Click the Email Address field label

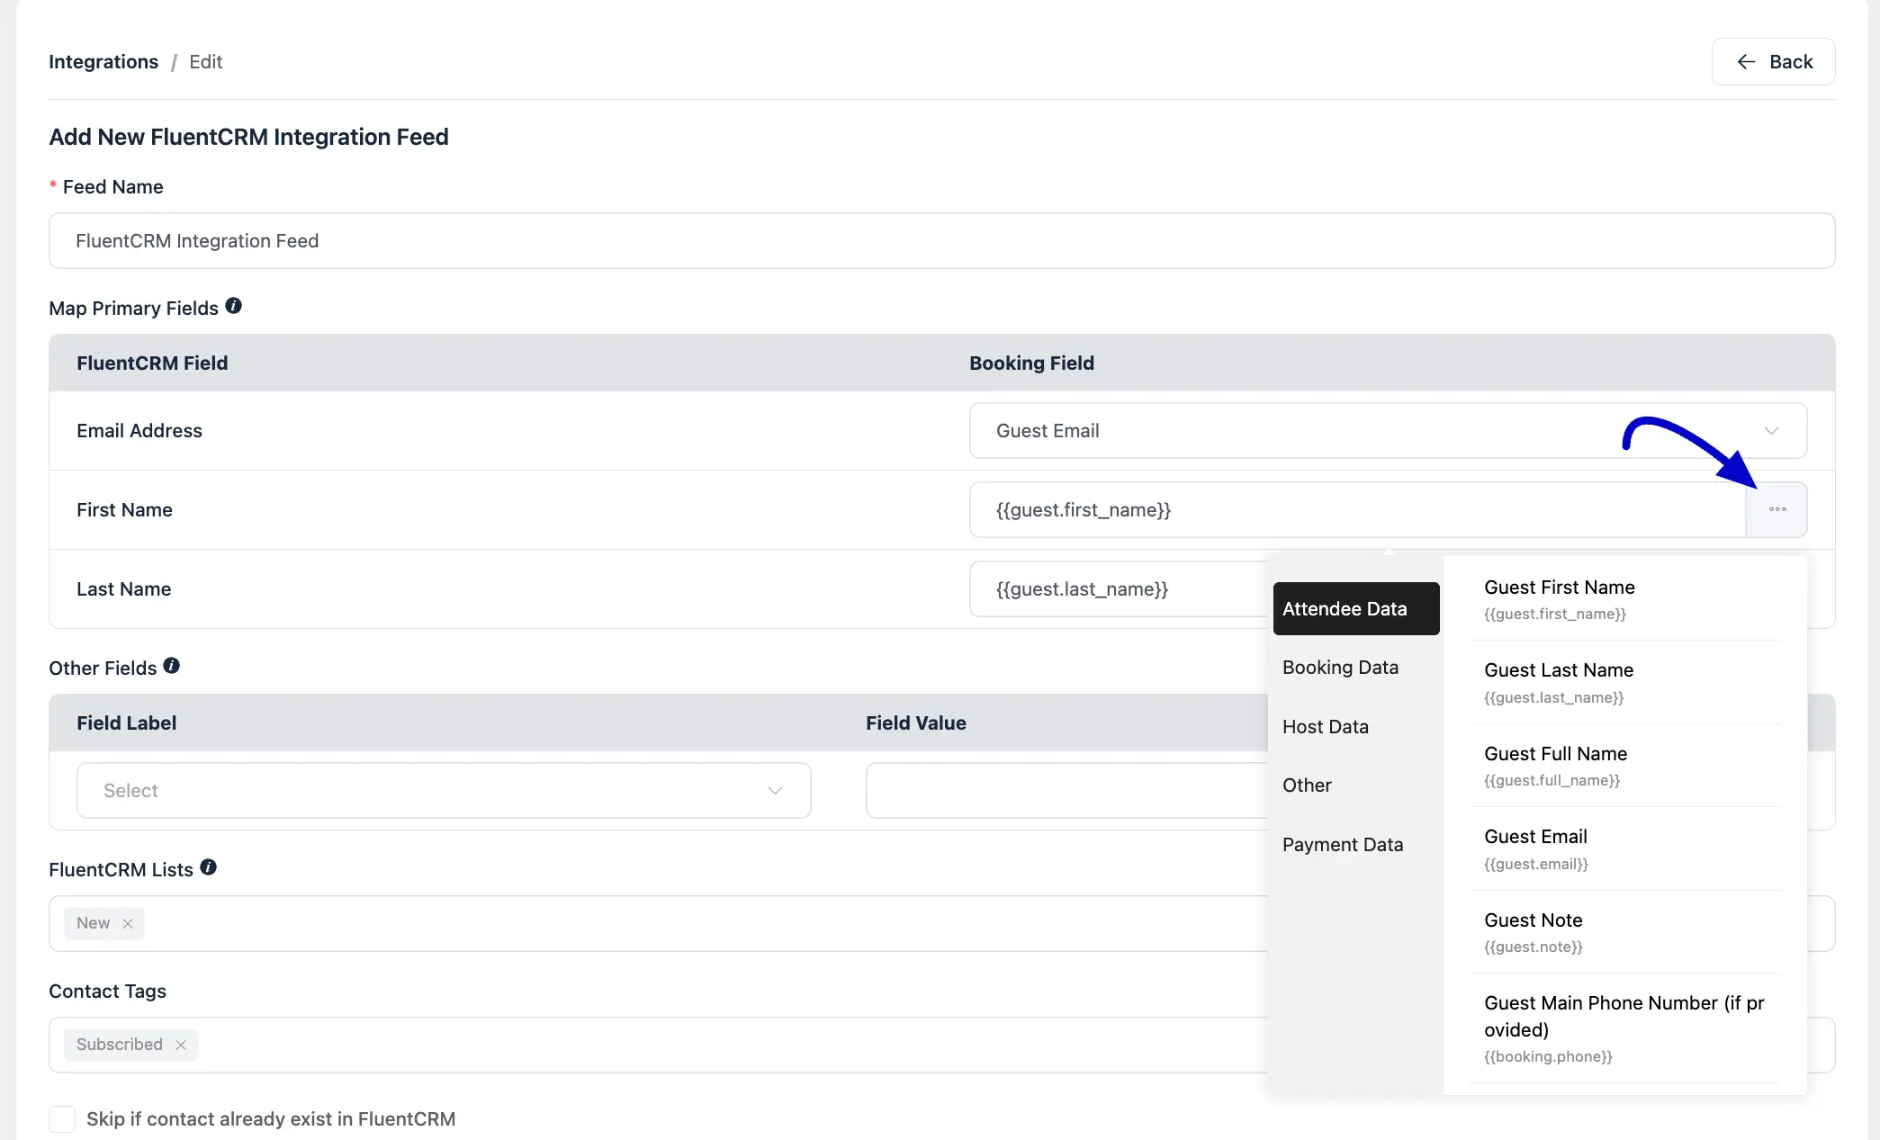pyautogui.click(x=139, y=430)
